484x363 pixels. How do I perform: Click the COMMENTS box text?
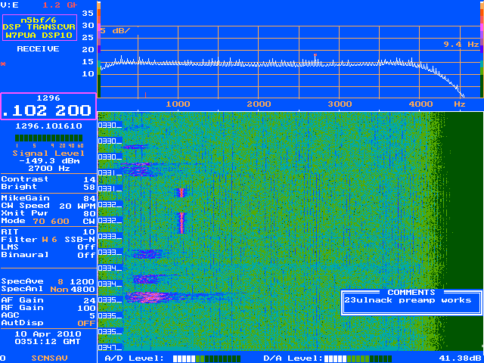pos(408,300)
